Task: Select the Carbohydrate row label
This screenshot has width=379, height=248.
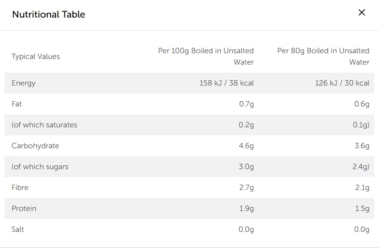Action: [35, 146]
